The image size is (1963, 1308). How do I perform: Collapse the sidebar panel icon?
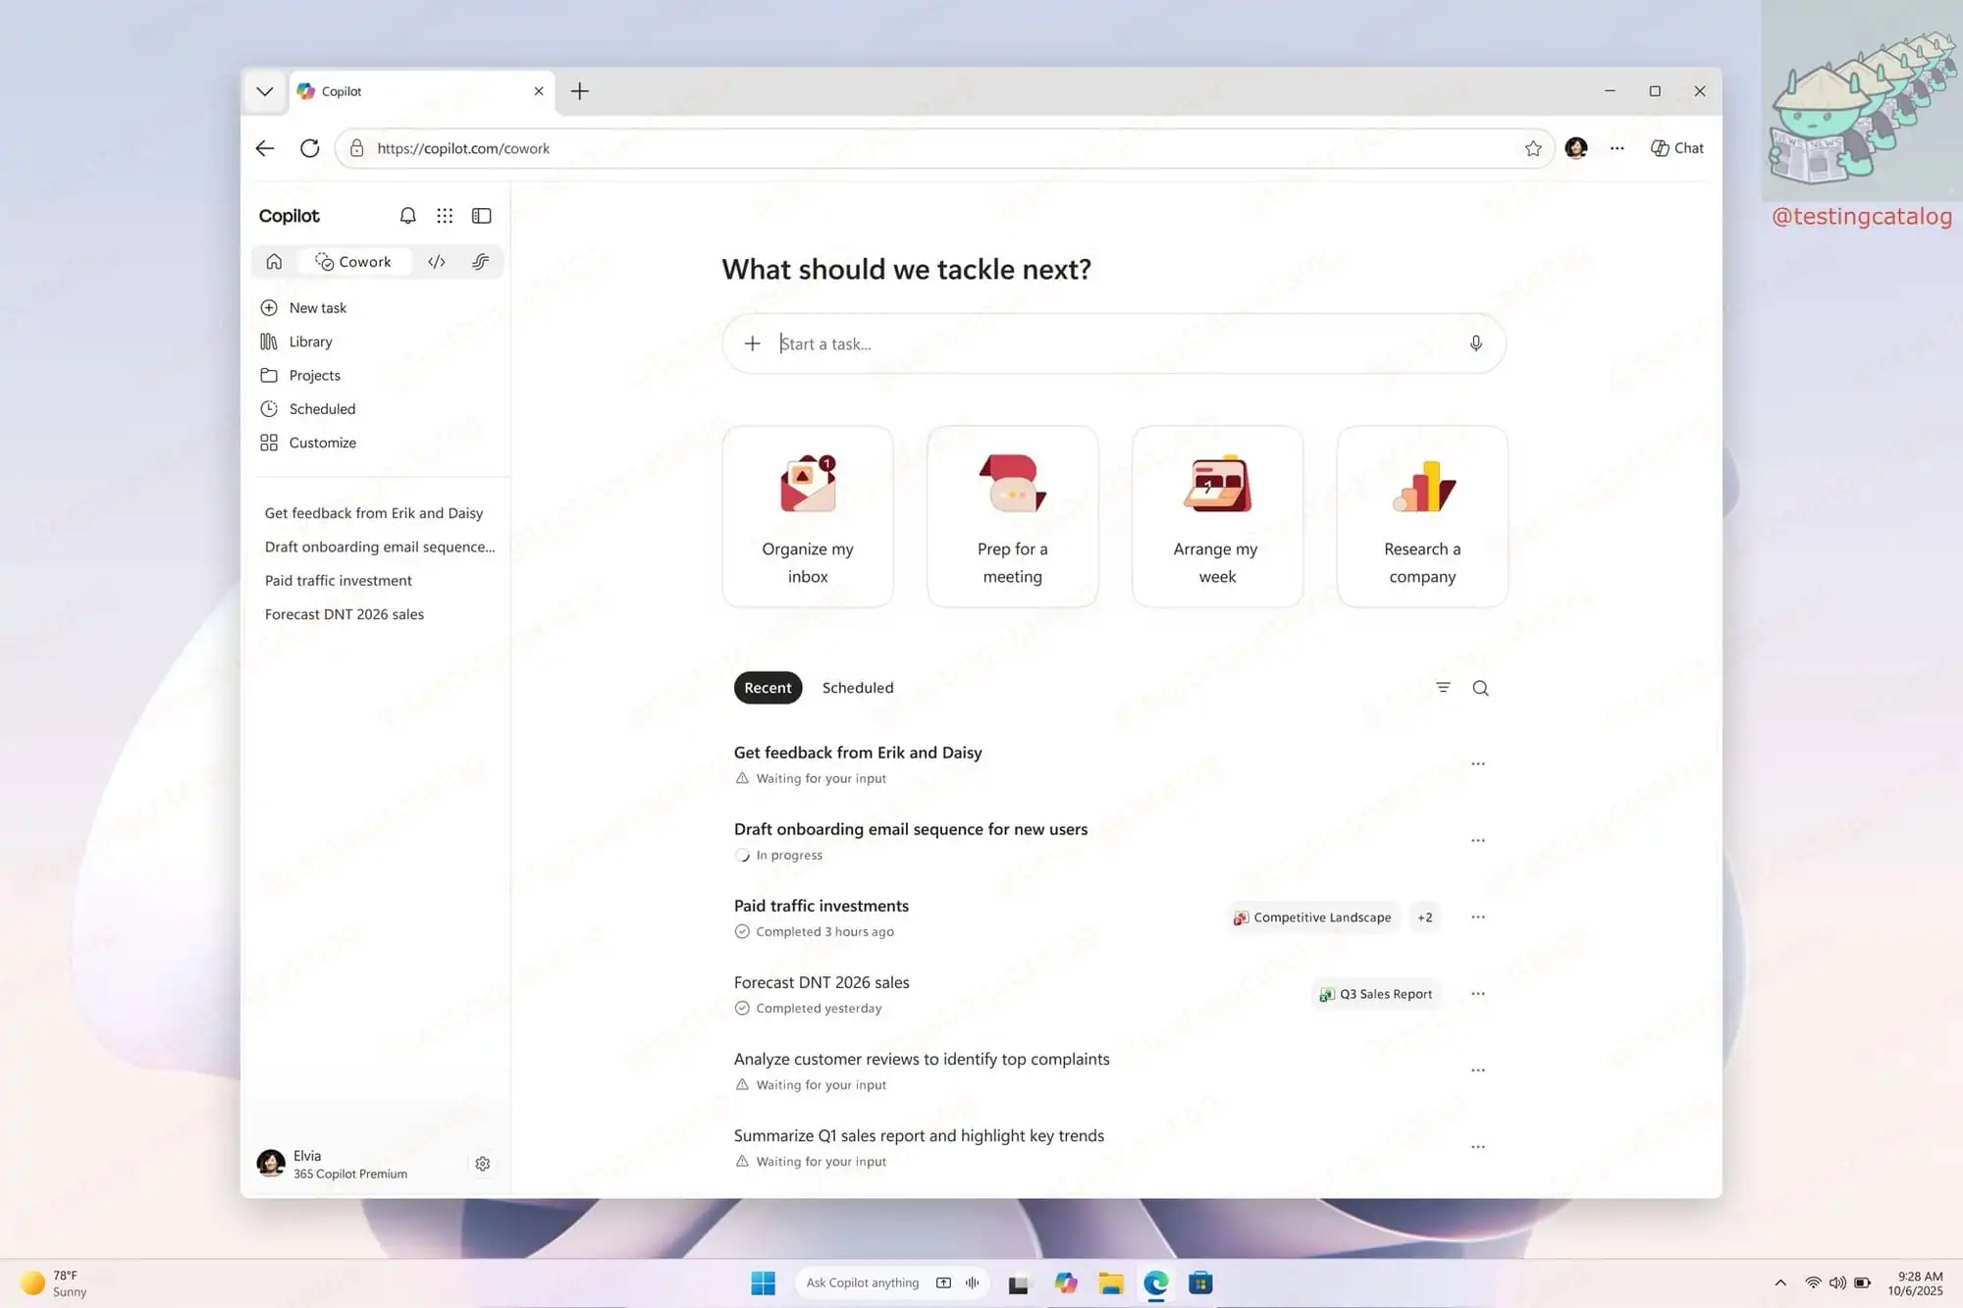[482, 216]
